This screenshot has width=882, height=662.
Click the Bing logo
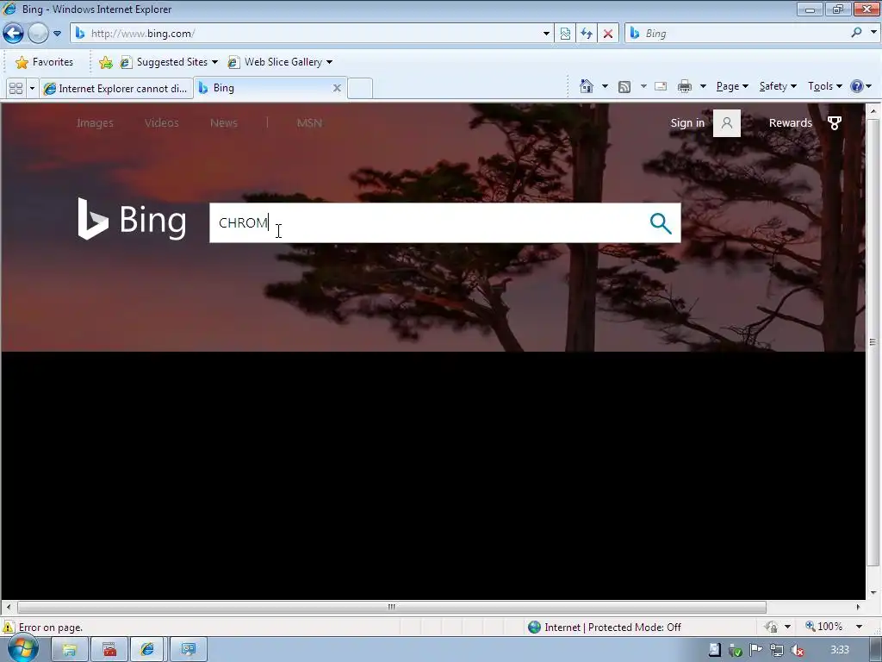pos(132,219)
